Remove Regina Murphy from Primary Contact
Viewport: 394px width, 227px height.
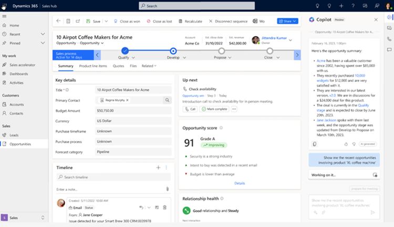click(x=128, y=100)
